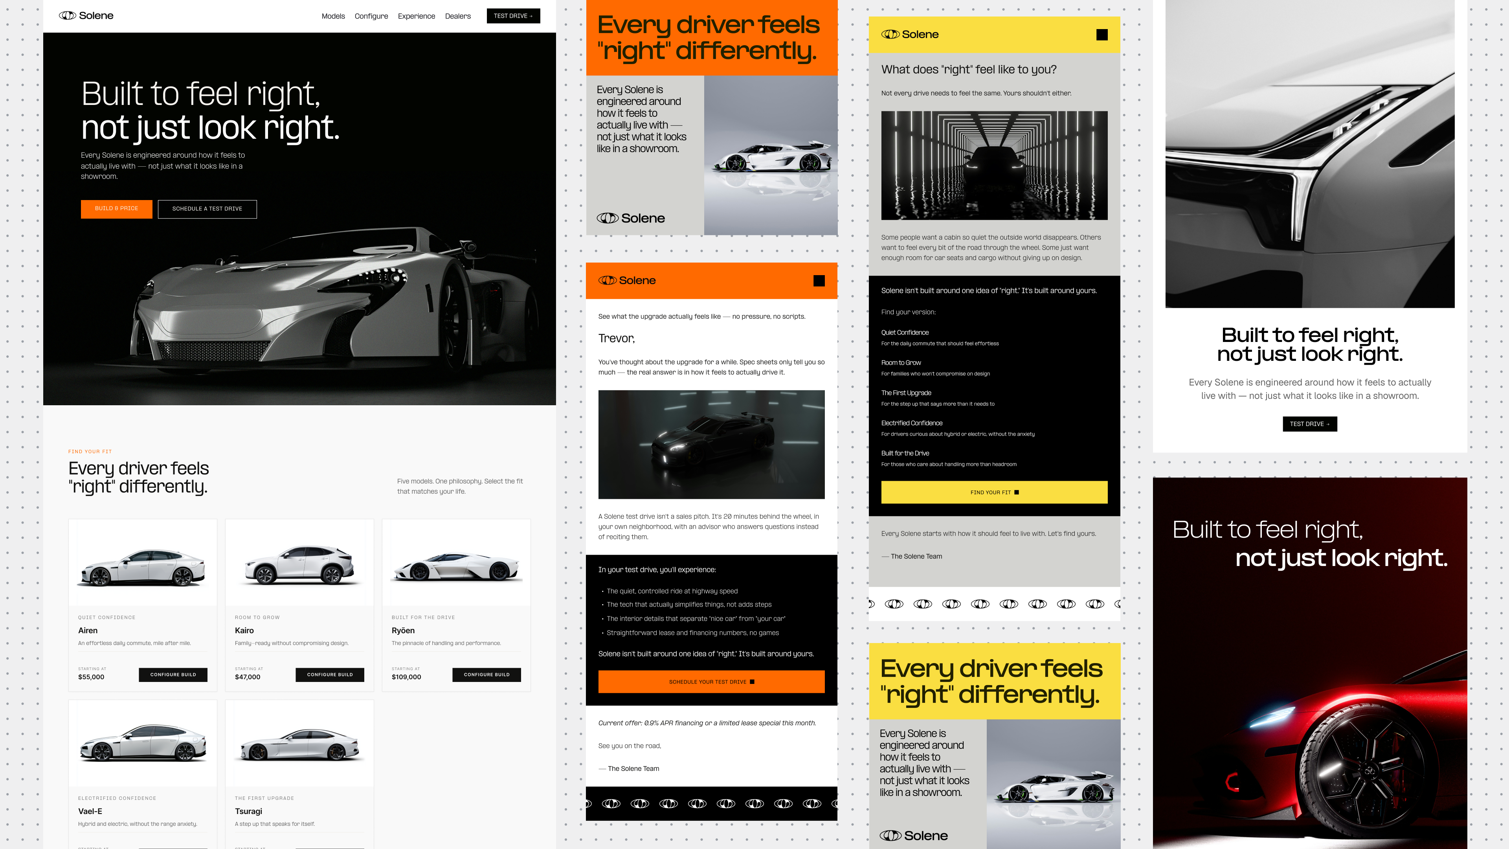Select Quiet Confidence in the black list

tap(905, 332)
